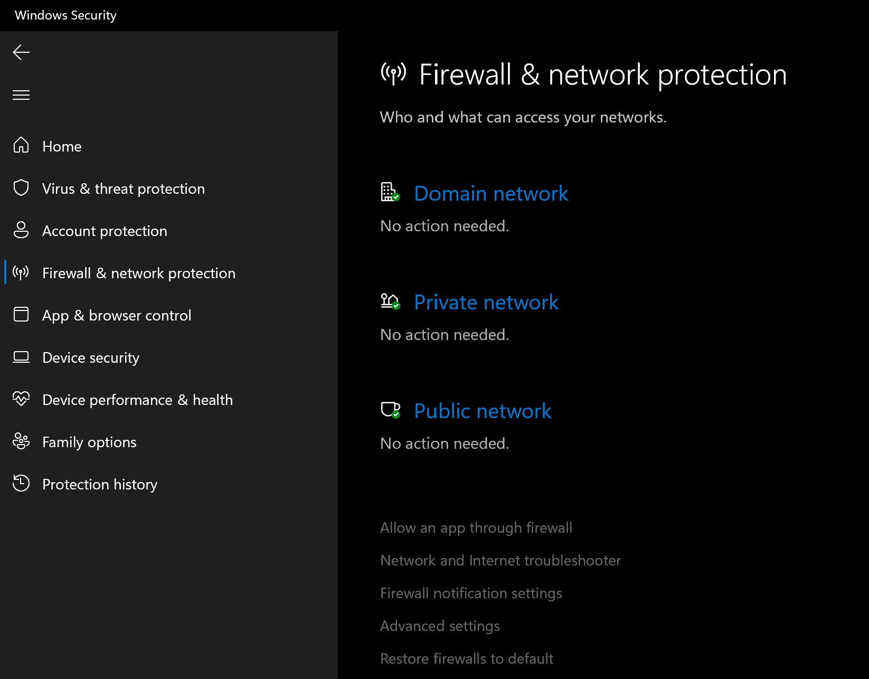869x679 pixels.
Task: Click the Family options people icon
Action: [21, 441]
